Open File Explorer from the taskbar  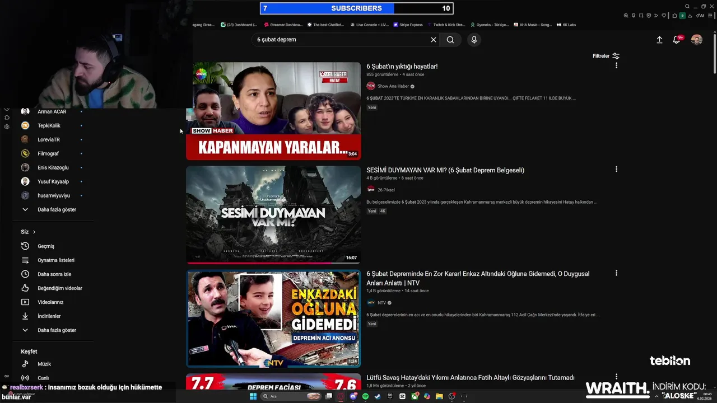coord(439,396)
